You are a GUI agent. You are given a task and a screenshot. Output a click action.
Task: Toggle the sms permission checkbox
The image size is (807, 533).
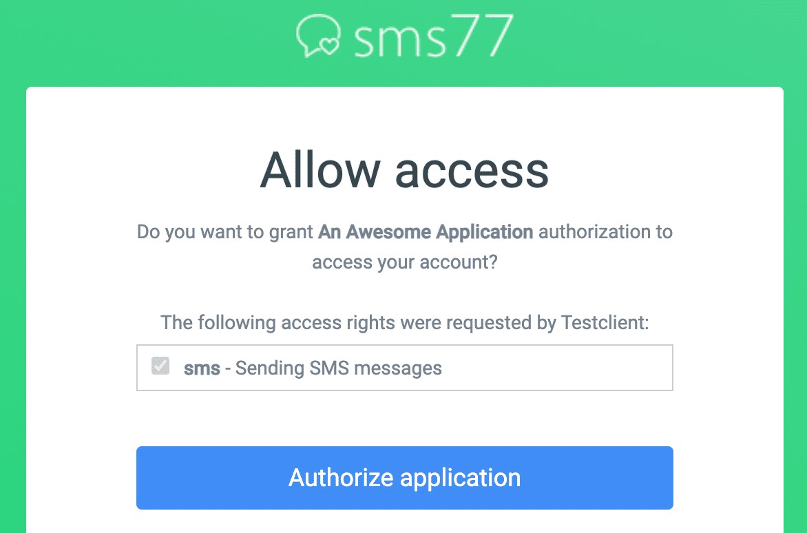point(160,366)
